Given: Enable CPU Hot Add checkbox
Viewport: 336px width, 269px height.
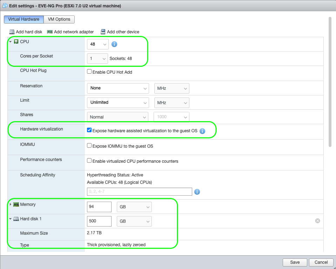Looking at the screenshot, I should pyautogui.click(x=89, y=72).
